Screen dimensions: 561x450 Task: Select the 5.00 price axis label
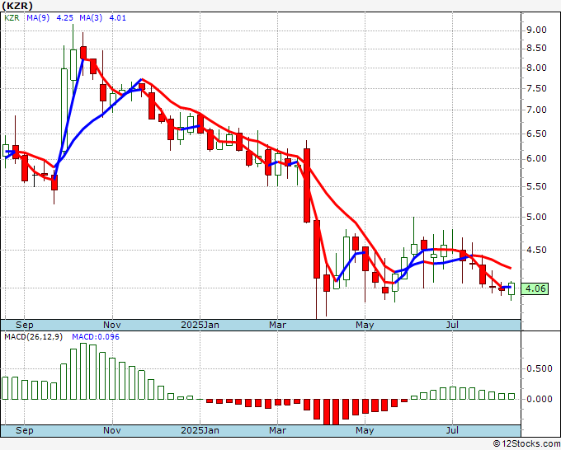pyautogui.click(x=537, y=217)
